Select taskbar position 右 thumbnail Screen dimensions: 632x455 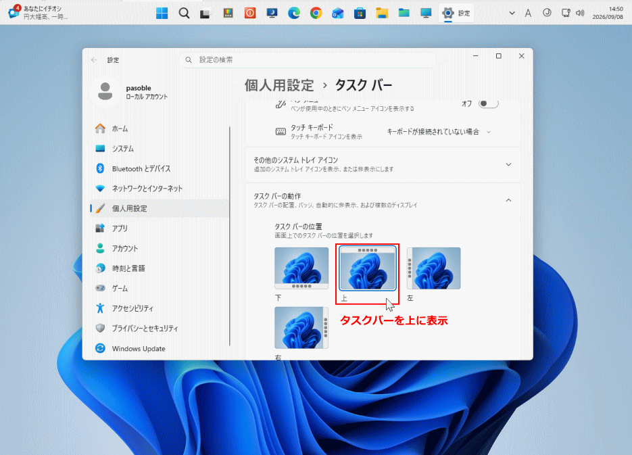[301, 328]
